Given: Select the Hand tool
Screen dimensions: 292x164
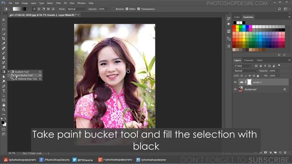Looking at the screenshot, I should click(4, 105).
